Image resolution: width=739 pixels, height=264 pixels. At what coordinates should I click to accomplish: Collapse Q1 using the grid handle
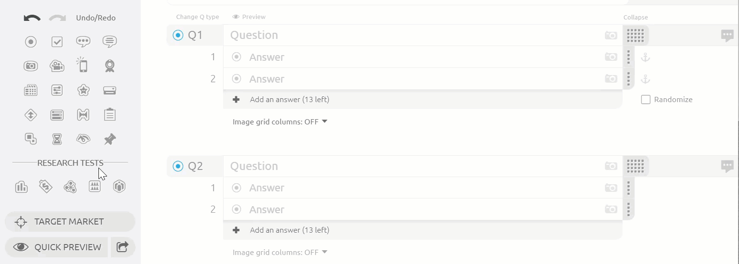(635, 35)
